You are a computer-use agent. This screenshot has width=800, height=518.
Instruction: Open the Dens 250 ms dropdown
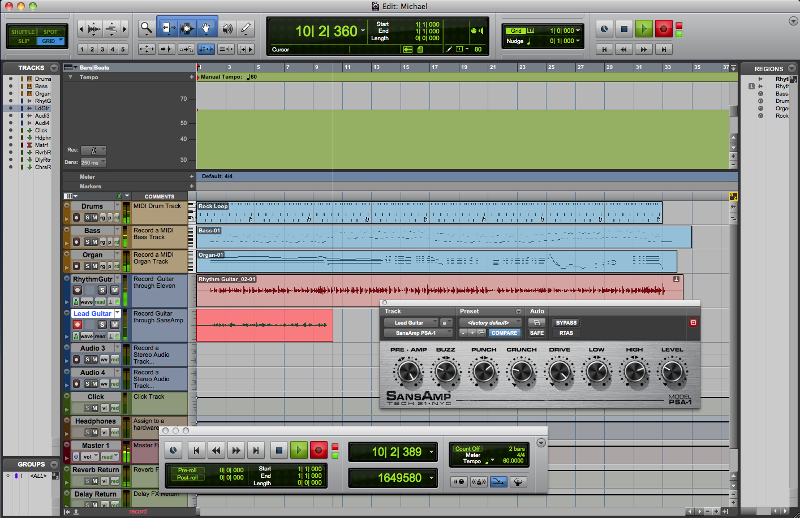93,162
